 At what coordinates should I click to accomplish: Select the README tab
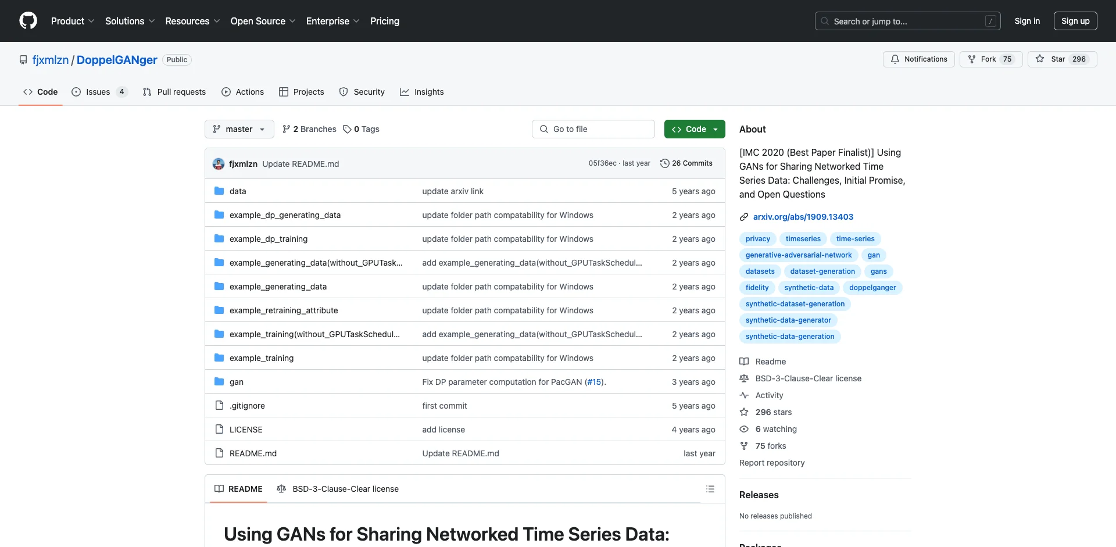tap(238, 489)
